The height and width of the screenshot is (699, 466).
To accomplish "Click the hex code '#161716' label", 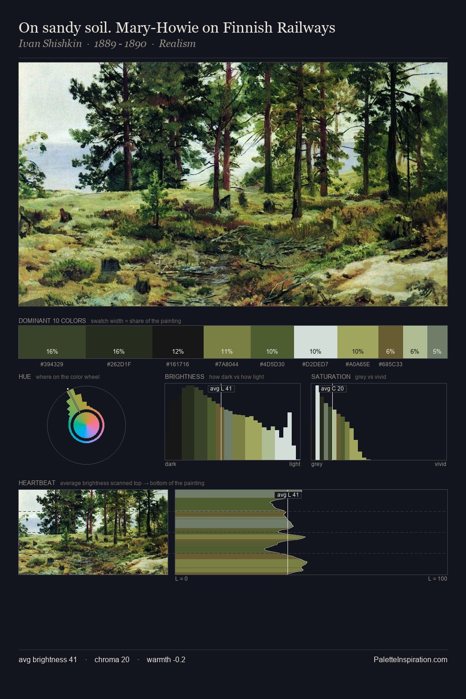I will (x=178, y=364).
